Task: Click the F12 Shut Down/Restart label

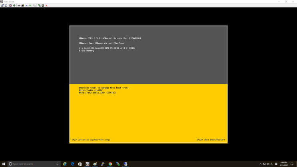Action: coord(211,140)
